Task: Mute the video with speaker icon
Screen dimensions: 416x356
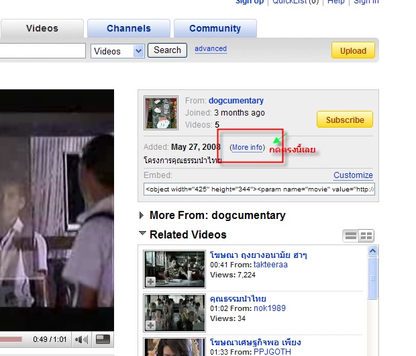Action: point(81,339)
